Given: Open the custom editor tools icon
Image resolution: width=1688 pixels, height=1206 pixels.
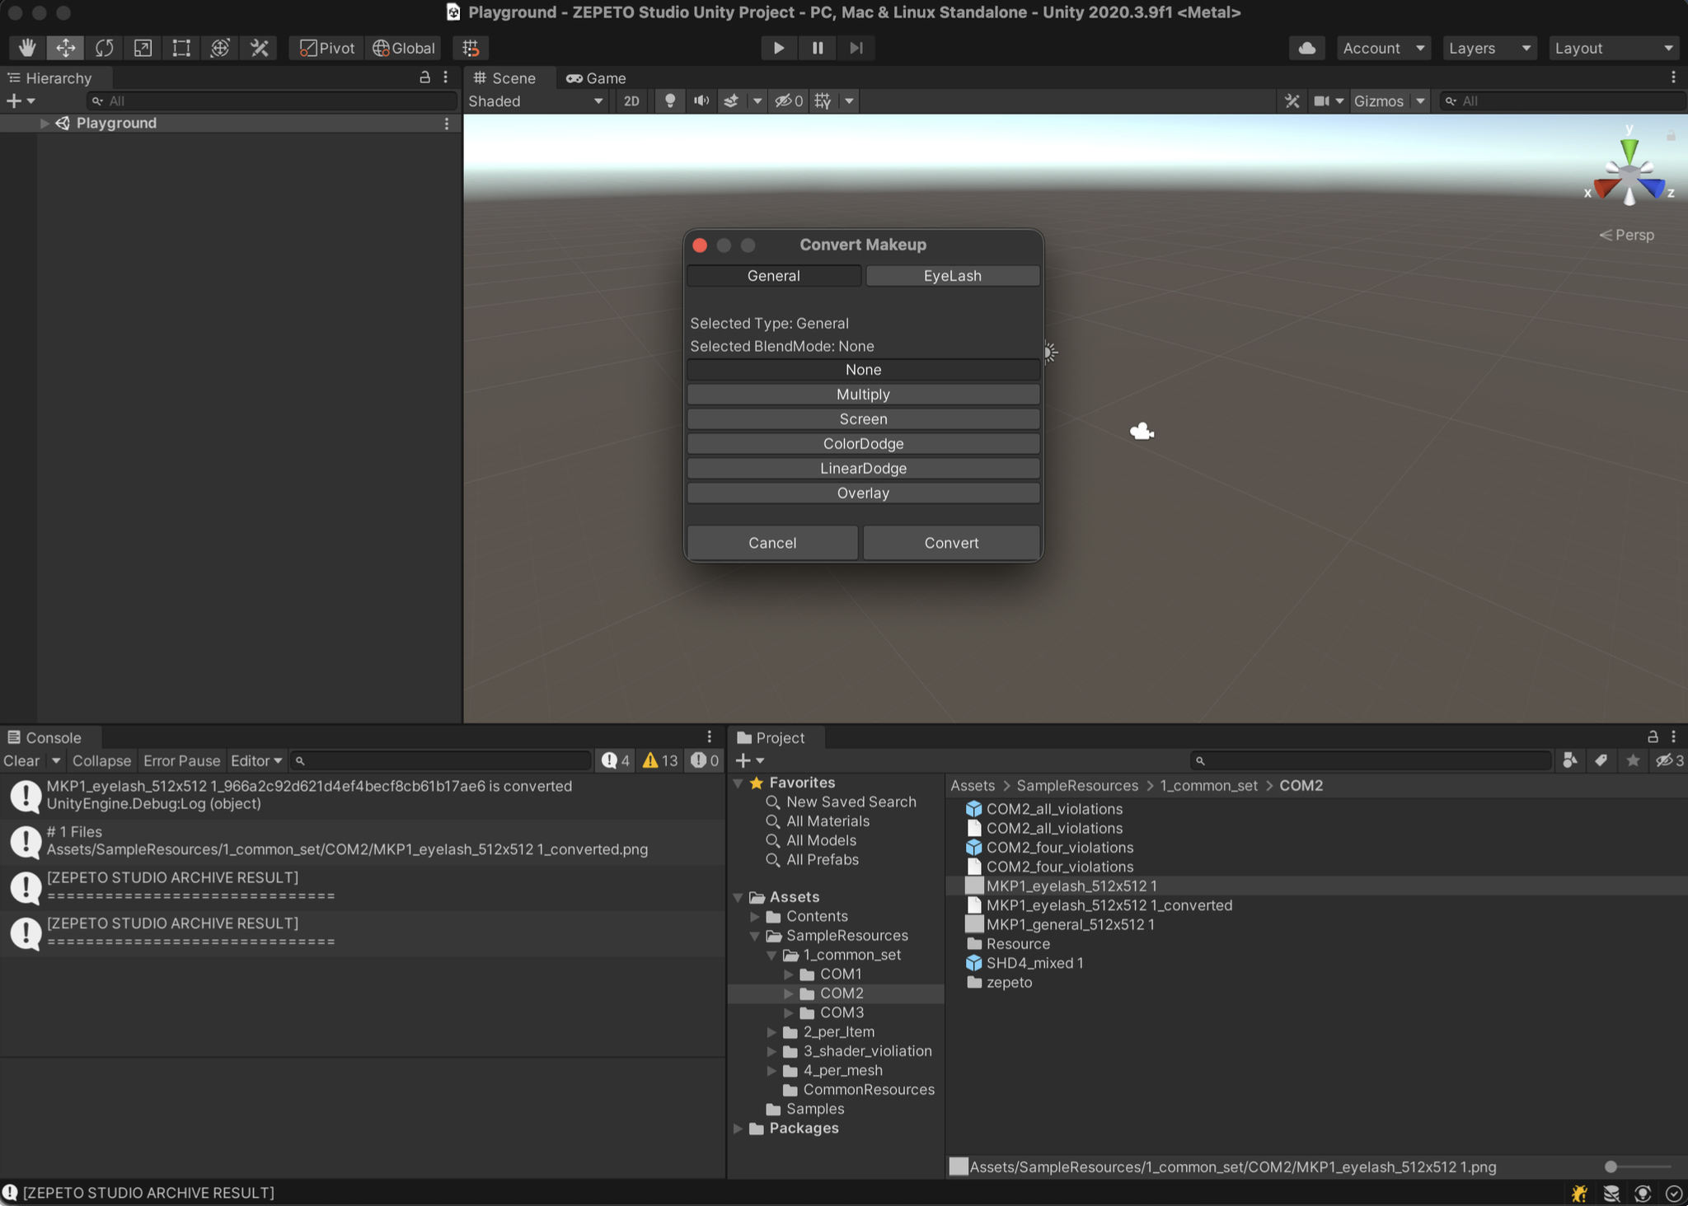Looking at the screenshot, I should pos(259,48).
